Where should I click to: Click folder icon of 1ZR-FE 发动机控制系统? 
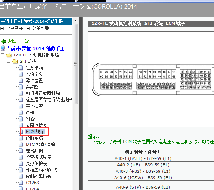point(9,55)
